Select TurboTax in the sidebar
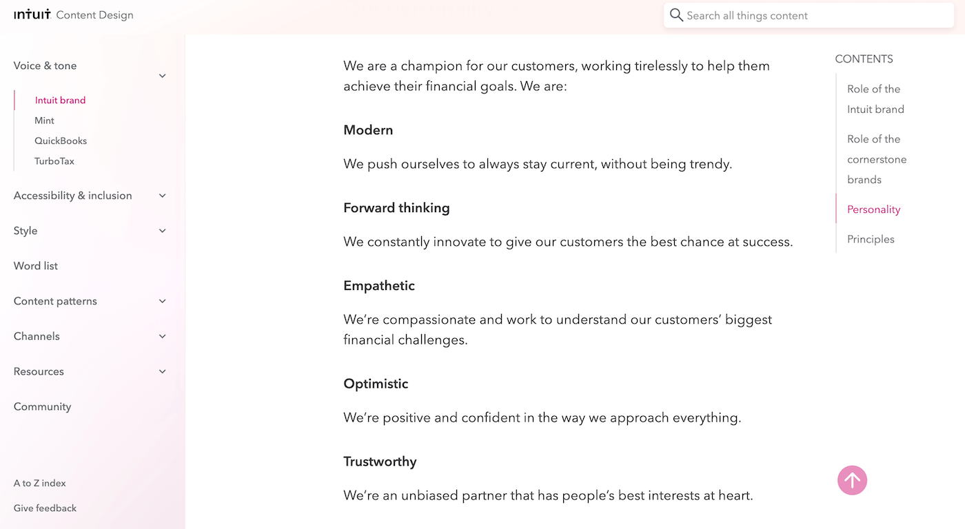Image resolution: width=965 pixels, height=529 pixels. point(54,161)
